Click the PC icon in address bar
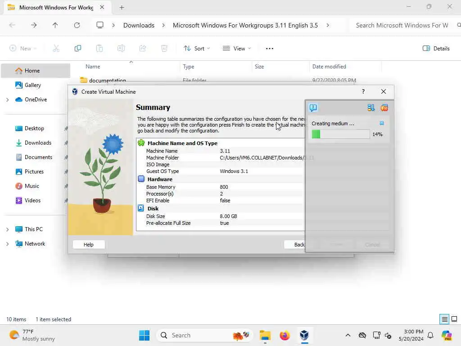461x346 pixels. click(x=100, y=25)
